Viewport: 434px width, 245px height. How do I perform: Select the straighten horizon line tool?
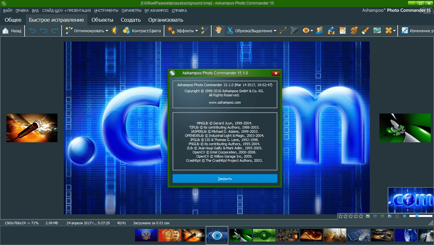[x=283, y=31]
